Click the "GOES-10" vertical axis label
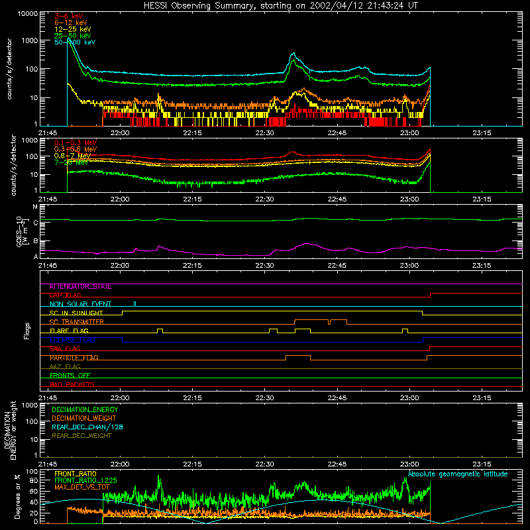This screenshot has width=530, height=530. click(19, 231)
